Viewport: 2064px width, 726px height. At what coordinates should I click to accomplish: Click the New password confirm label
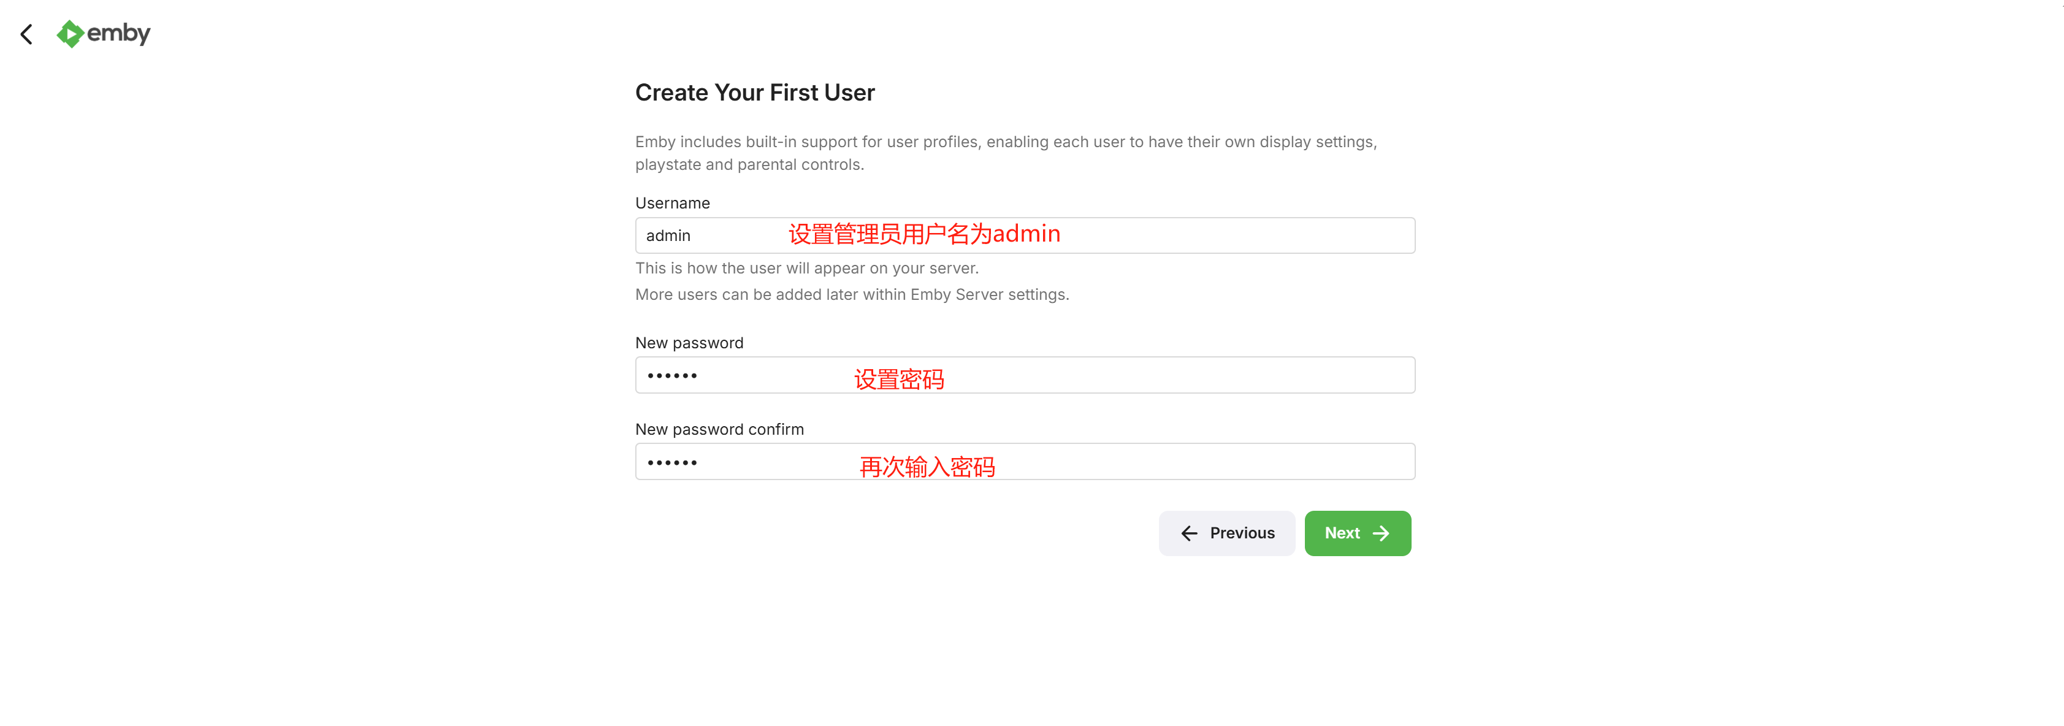(x=719, y=429)
